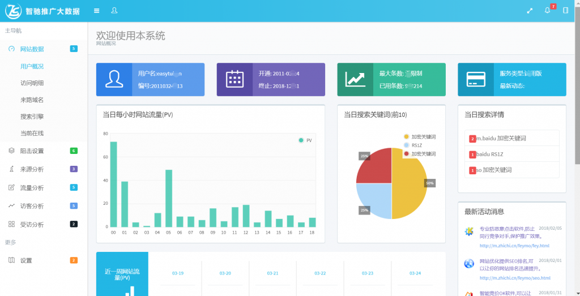Image resolution: width=580 pixels, height=296 pixels.
Task: Click the calendar icon on purple card
Action: click(234, 79)
